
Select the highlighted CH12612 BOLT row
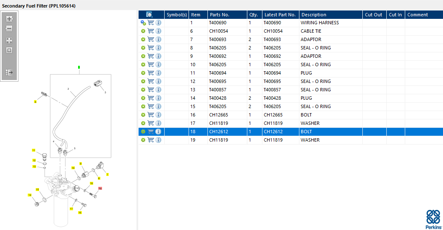click(291, 132)
